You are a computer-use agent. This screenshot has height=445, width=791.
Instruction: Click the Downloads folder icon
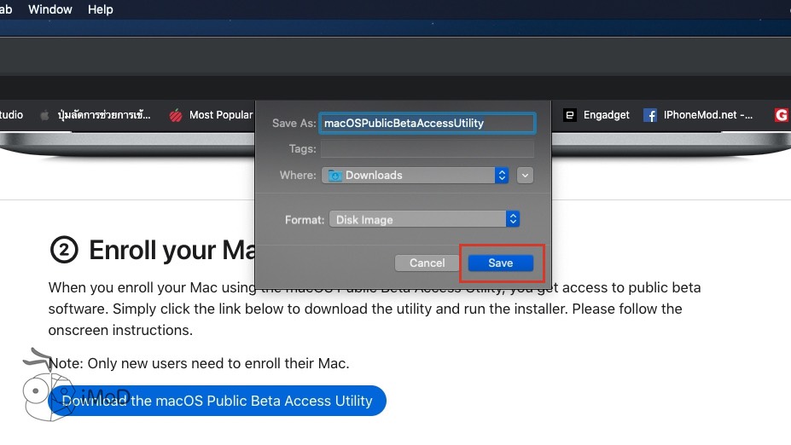335,176
